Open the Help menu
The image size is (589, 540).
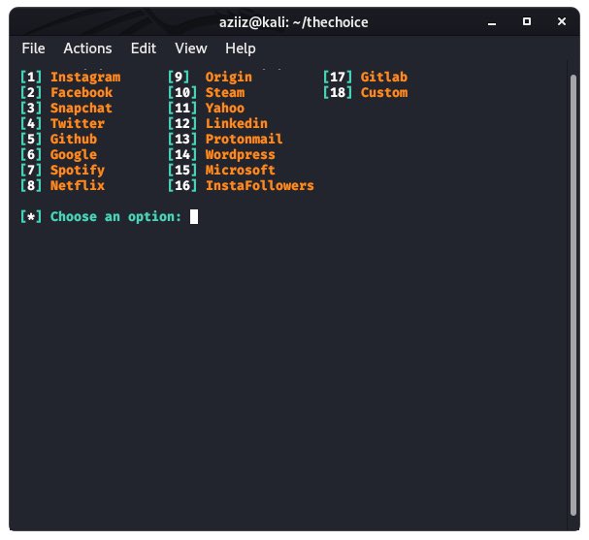(241, 48)
